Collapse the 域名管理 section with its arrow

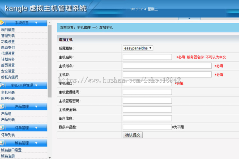[x=36, y=143]
